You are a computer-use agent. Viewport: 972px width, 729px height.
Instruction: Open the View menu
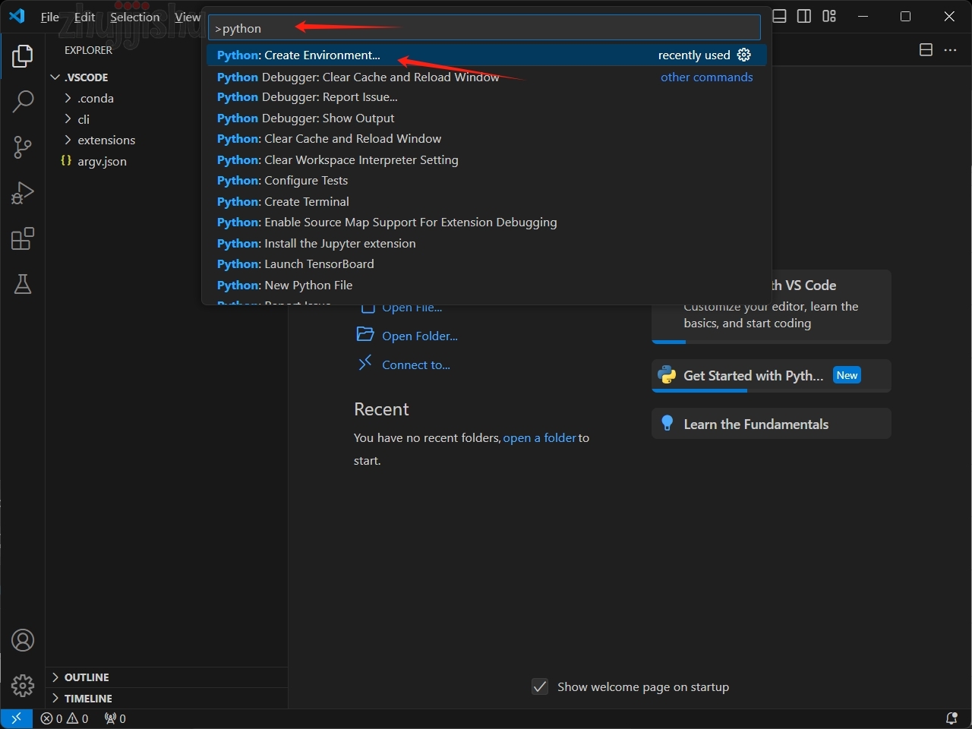click(x=188, y=17)
